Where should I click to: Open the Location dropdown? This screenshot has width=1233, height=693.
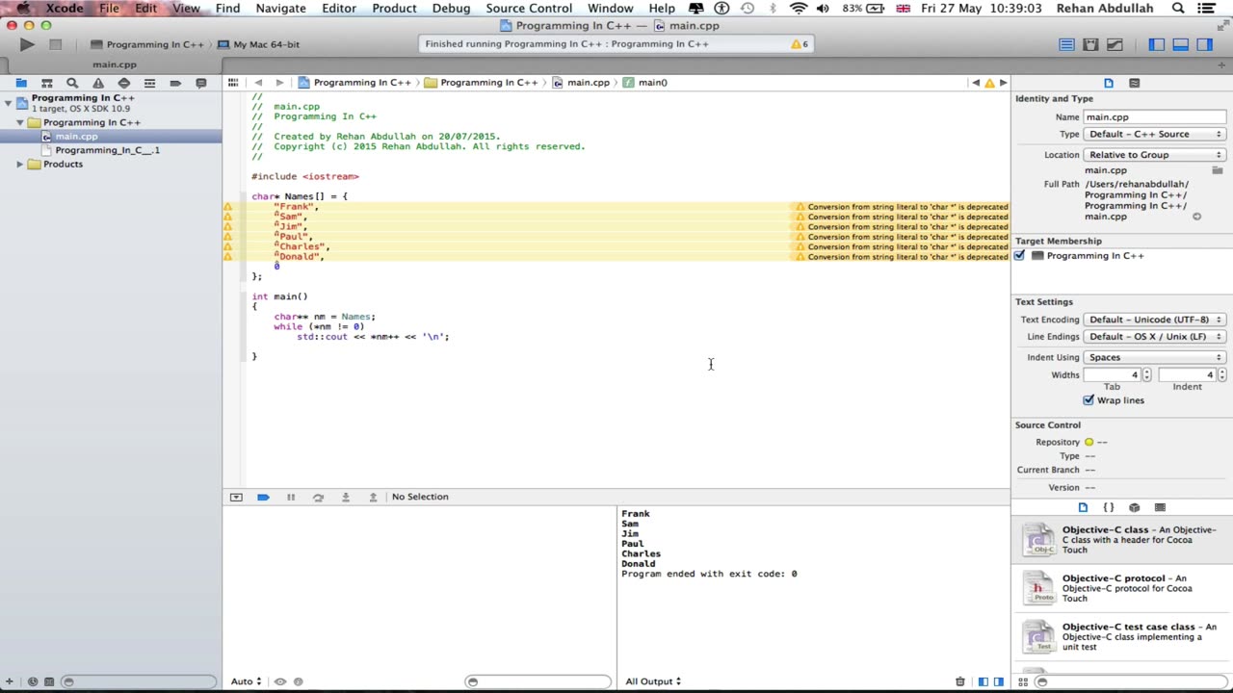1154,155
